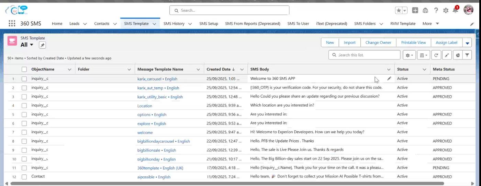This screenshot has height=186, width=481.
Task: Open the More navigation dropdown
Action: pos(430,24)
